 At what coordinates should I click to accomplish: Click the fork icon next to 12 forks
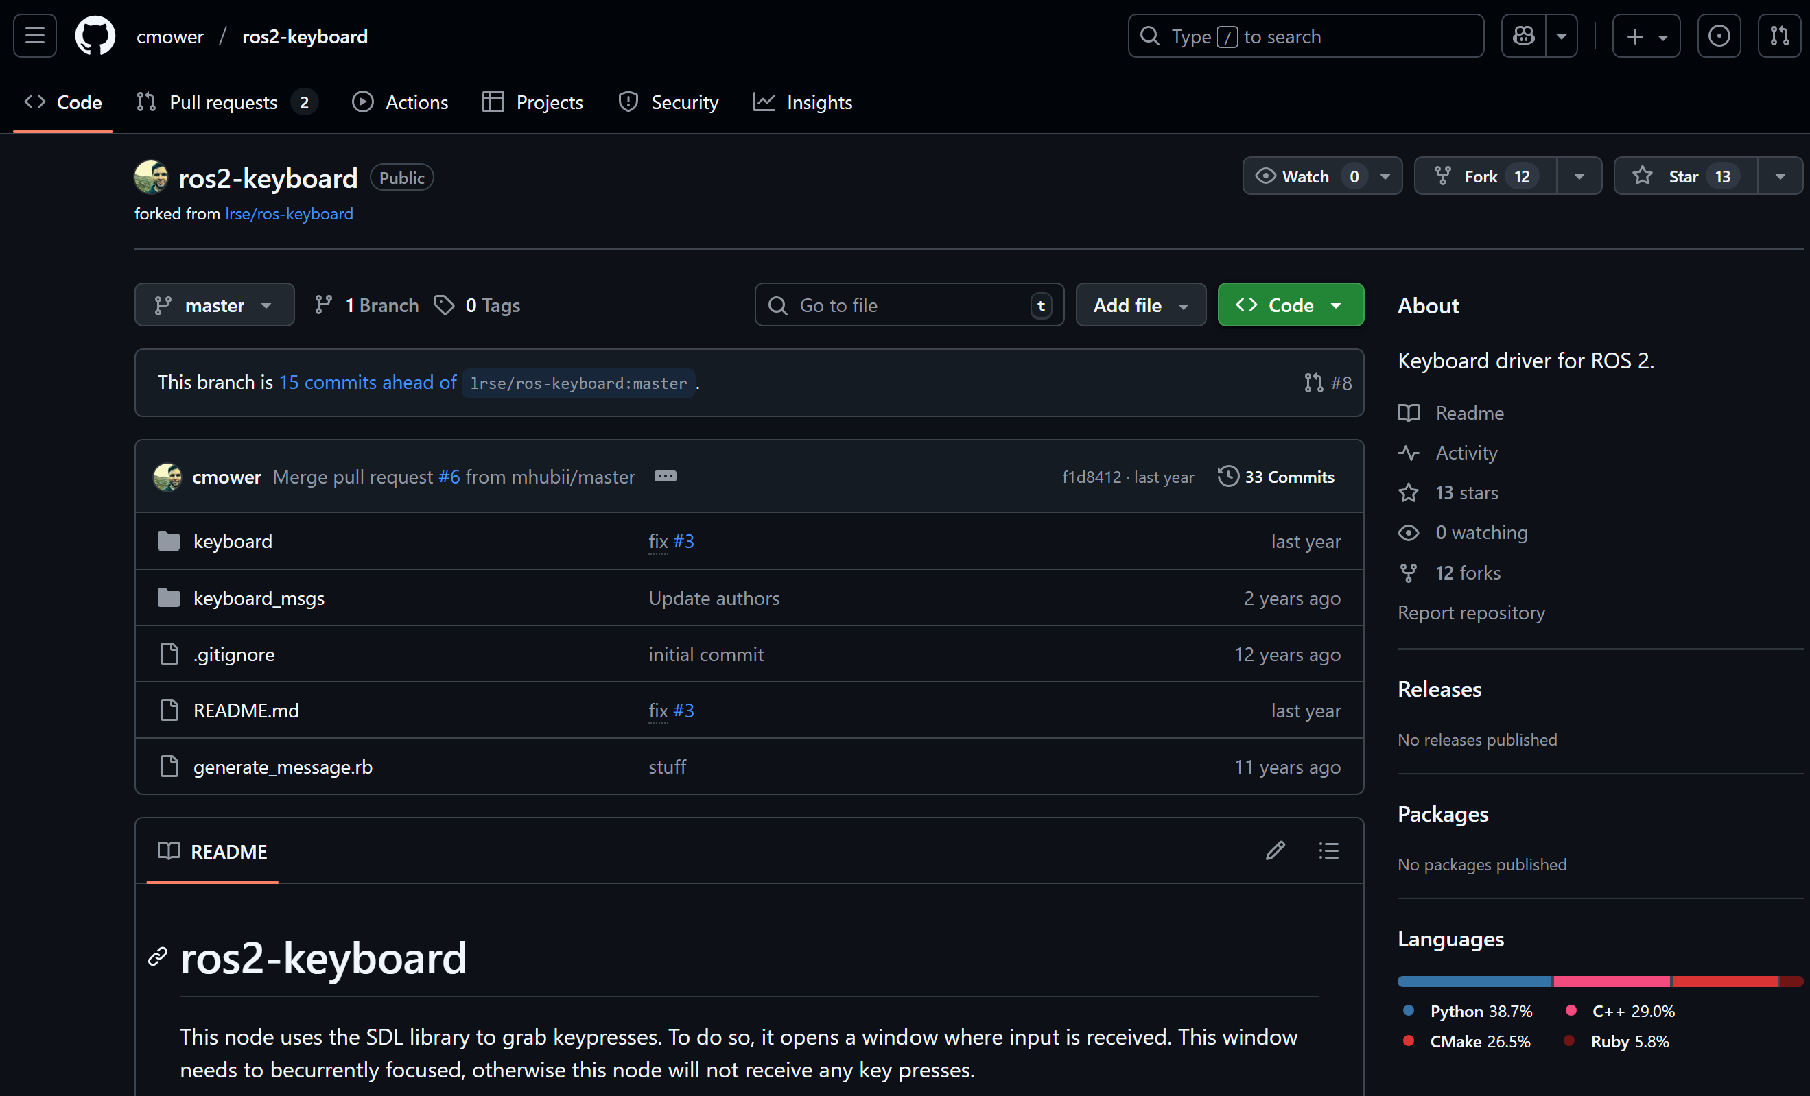coord(1408,573)
